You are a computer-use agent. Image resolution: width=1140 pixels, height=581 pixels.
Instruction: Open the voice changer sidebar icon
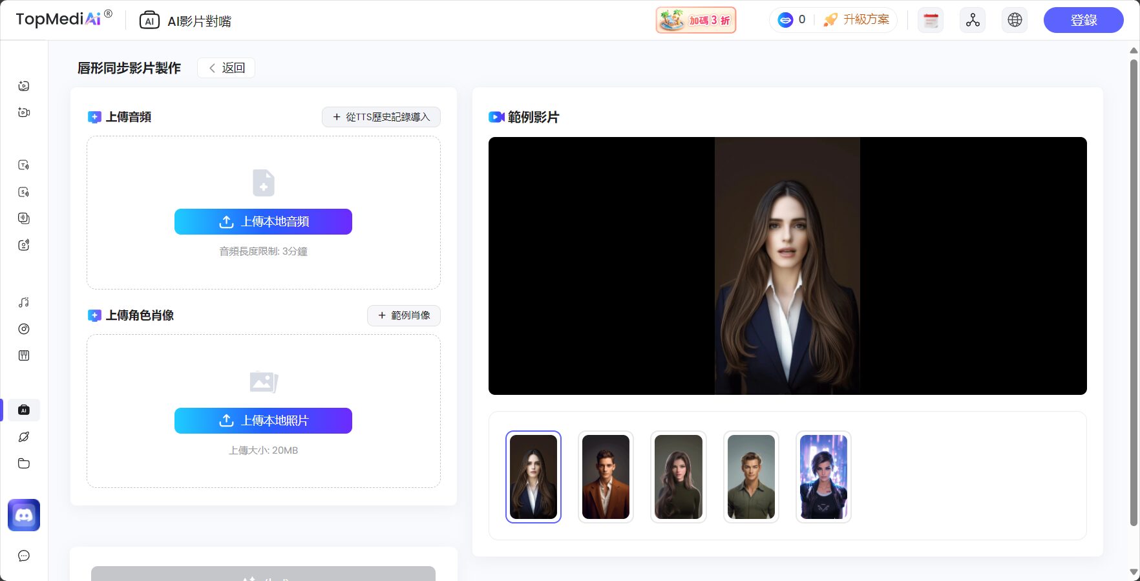pyautogui.click(x=24, y=245)
